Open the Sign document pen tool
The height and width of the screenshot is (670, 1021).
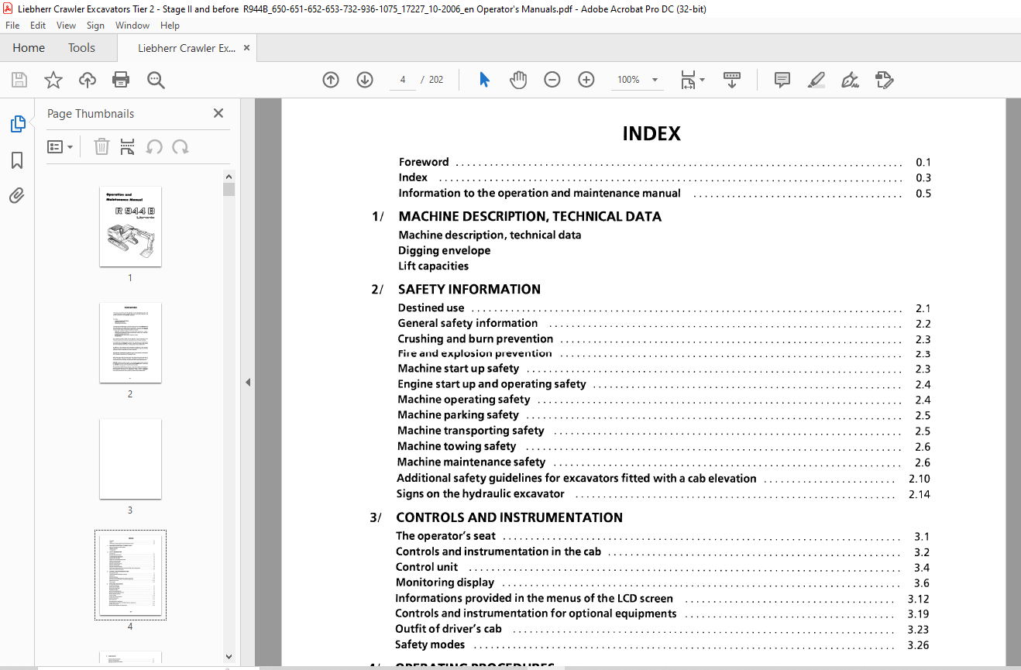(x=850, y=80)
